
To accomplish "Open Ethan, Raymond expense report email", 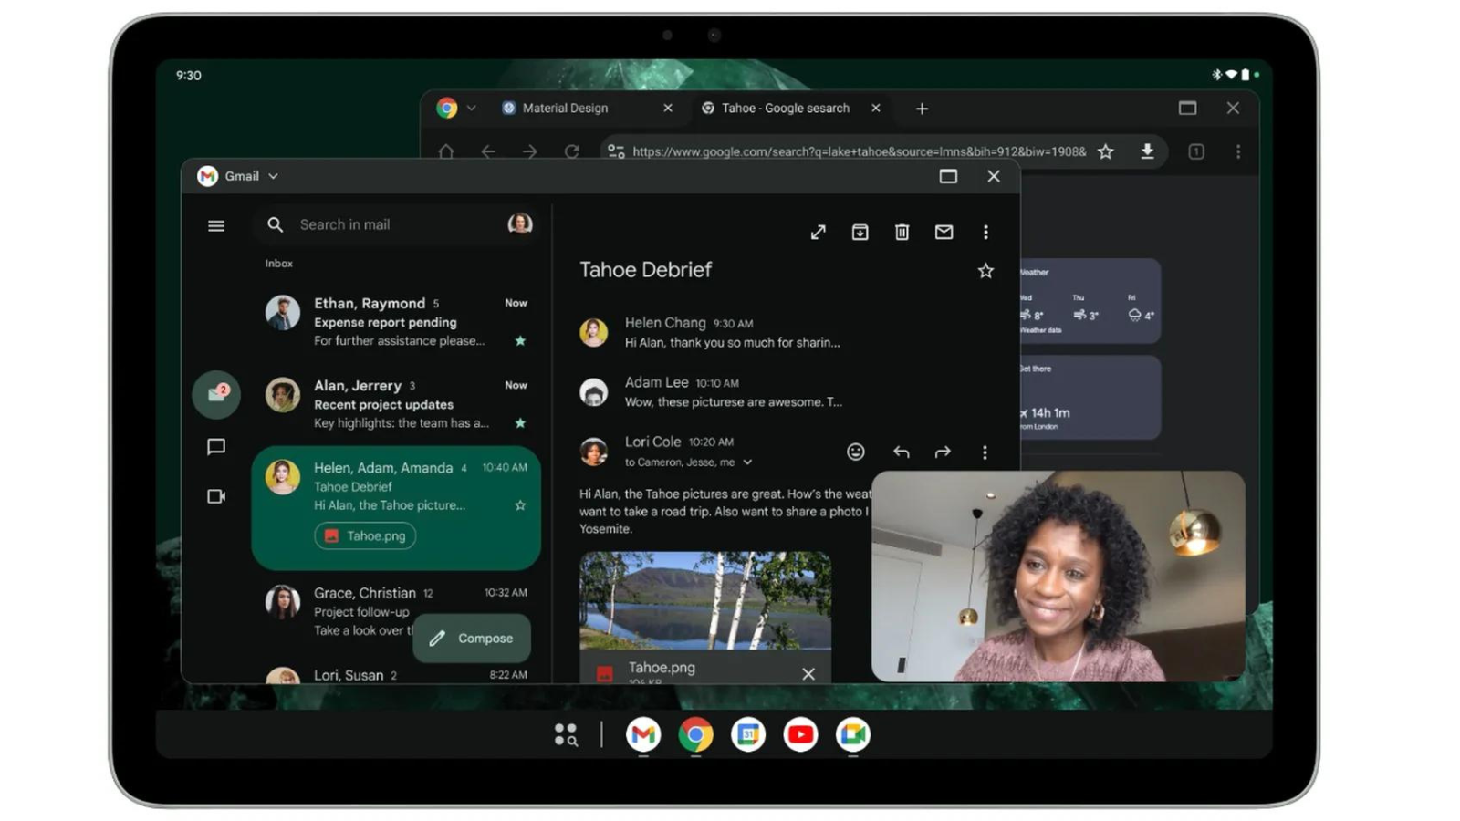I will (x=396, y=322).
